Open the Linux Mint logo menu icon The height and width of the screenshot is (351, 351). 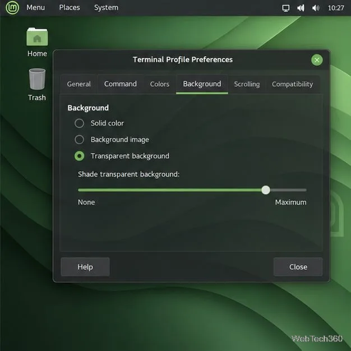pos(12,8)
